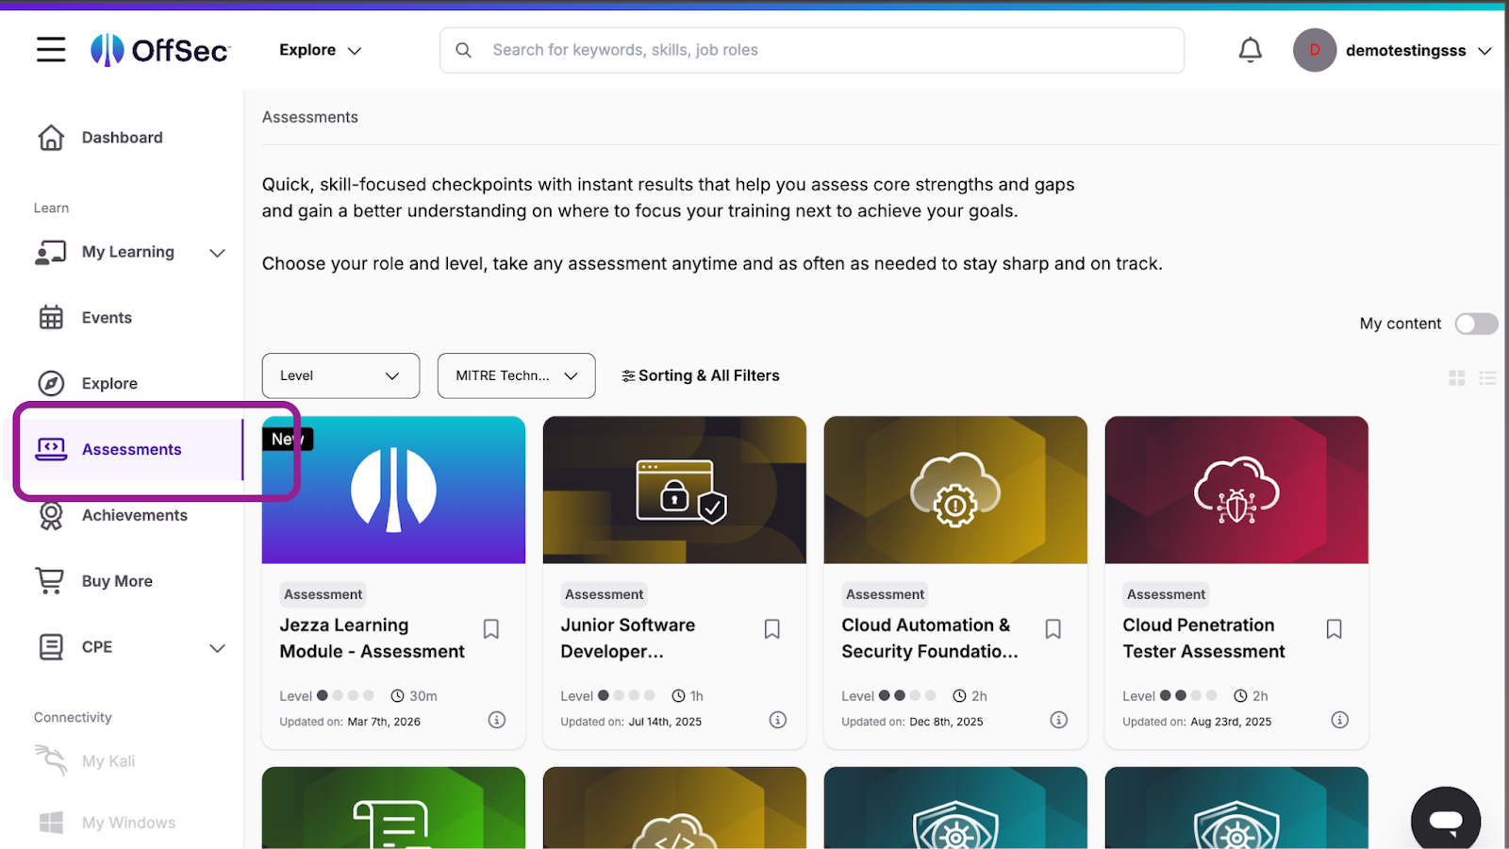
Task: Go to Dashboard in the sidebar
Action: tap(122, 138)
